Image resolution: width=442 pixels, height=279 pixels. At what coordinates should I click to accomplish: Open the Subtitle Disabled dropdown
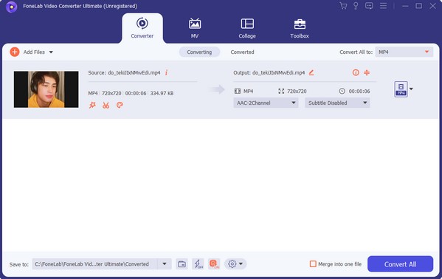337,103
